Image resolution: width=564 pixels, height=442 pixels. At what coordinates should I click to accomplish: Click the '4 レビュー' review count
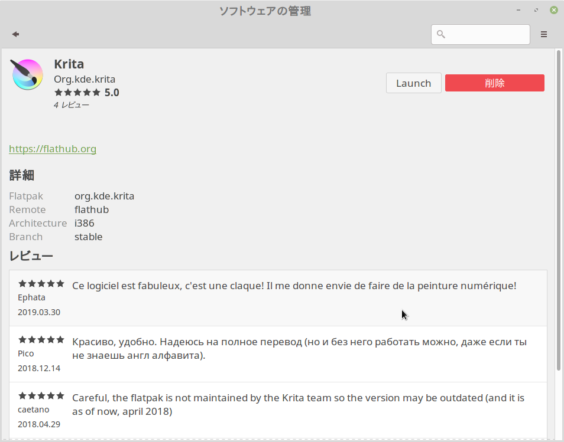click(71, 105)
